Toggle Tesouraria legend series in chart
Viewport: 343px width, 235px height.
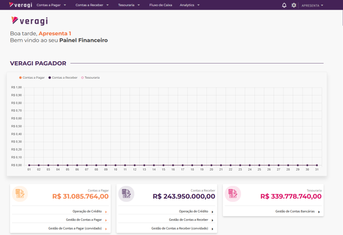90,77
